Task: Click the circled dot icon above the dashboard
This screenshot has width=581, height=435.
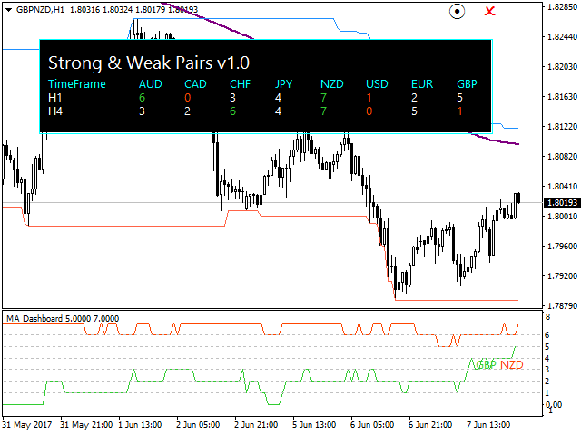Action: coord(458,12)
